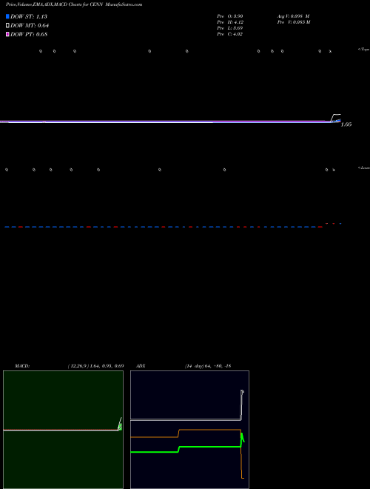Viewport: 370px width, 489px height.
Task: Click the 'Pre O: 3.90' value
Action: tap(230, 16)
